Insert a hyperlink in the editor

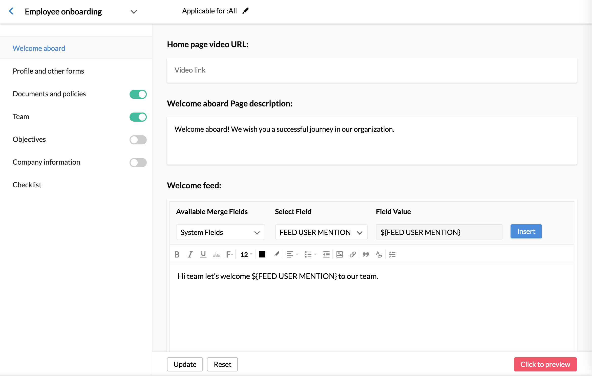coord(352,254)
